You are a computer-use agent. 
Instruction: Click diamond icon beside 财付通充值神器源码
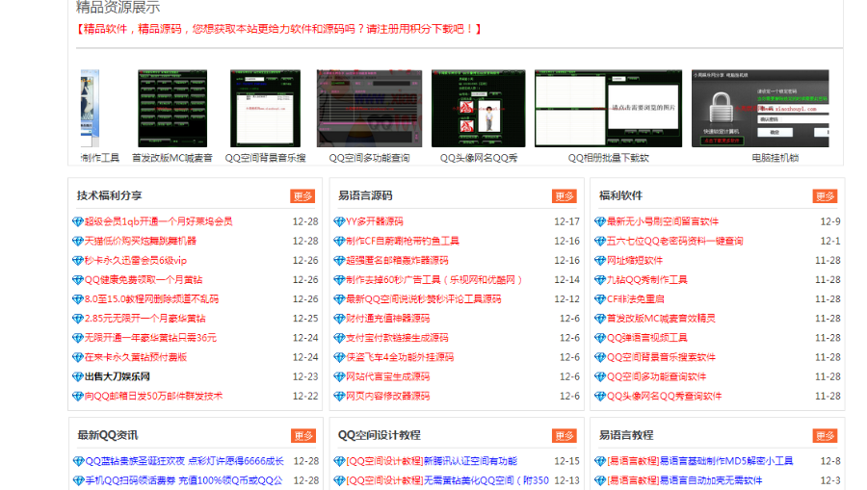click(x=339, y=319)
